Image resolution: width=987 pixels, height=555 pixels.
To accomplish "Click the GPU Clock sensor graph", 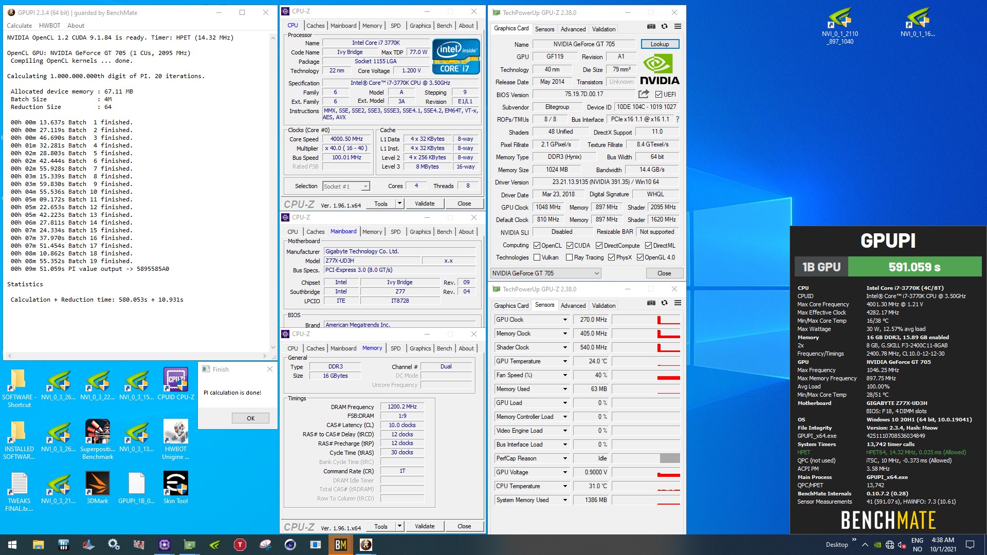I will (x=646, y=320).
